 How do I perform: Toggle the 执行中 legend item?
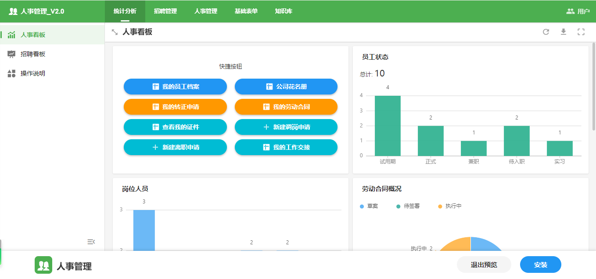coord(450,206)
